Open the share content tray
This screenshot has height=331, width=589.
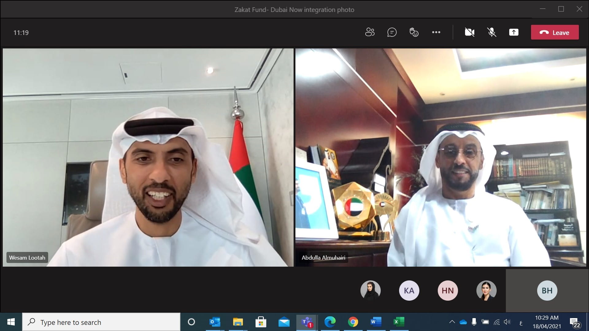pyautogui.click(x=514, y=32)
